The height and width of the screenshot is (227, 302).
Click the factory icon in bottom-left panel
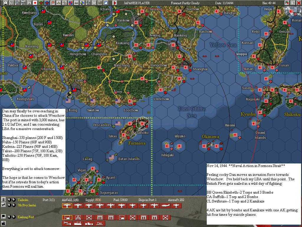click(3, 224)
